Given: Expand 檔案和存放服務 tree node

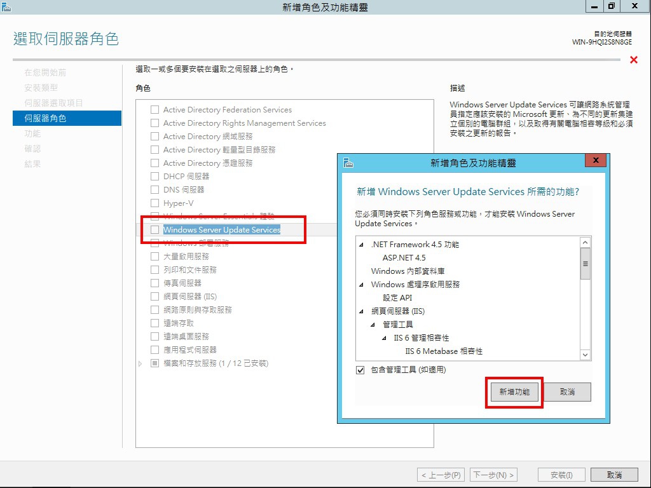Looking at the screenshot, I should pos(140,363).
